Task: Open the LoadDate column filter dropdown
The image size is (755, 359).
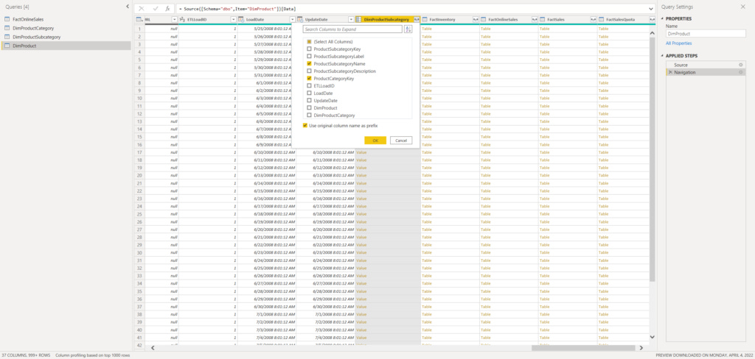Action: (x=292, y=19)
